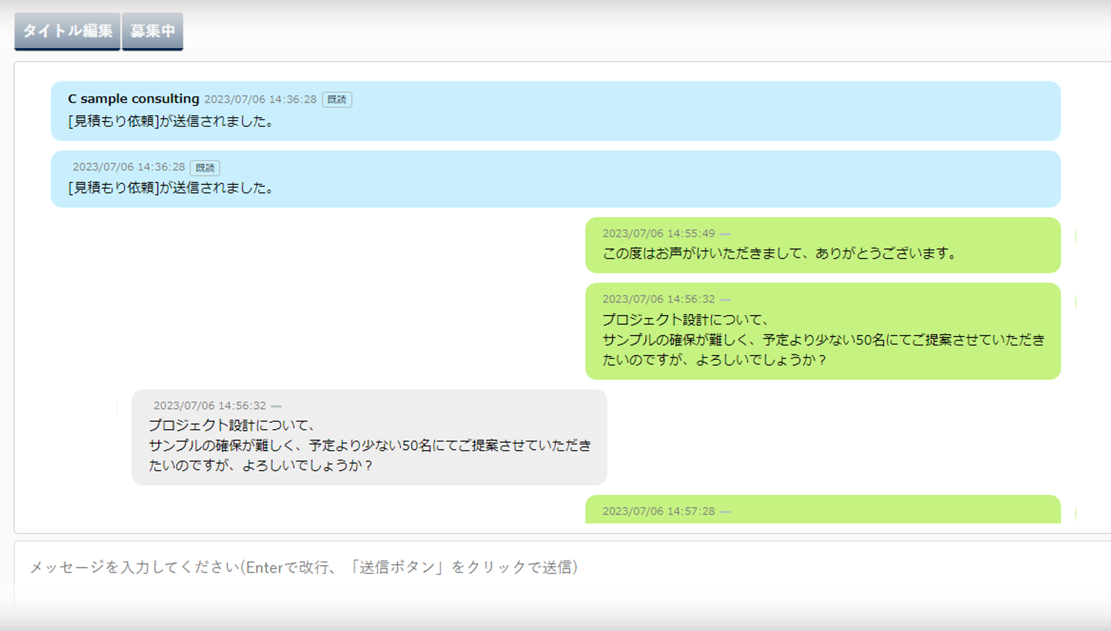Image resolution: width=1111 pixels, height=631 pixels.
Task: Click the 既読 badge beside C sample consulting
Action: pyautogui.click(x=336, y=99)
